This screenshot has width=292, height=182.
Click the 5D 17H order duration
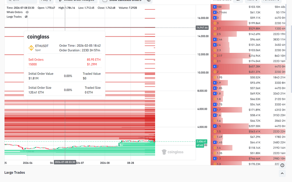coord(281,13)
